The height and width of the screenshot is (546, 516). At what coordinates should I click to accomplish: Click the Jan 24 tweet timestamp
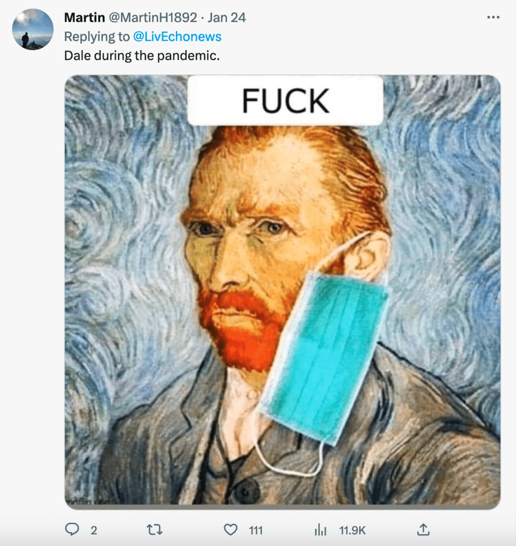pyautogui.click(x=226, y=18)
